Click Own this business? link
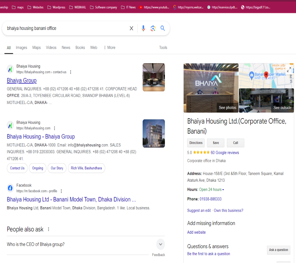 click(x=229, y=210)
